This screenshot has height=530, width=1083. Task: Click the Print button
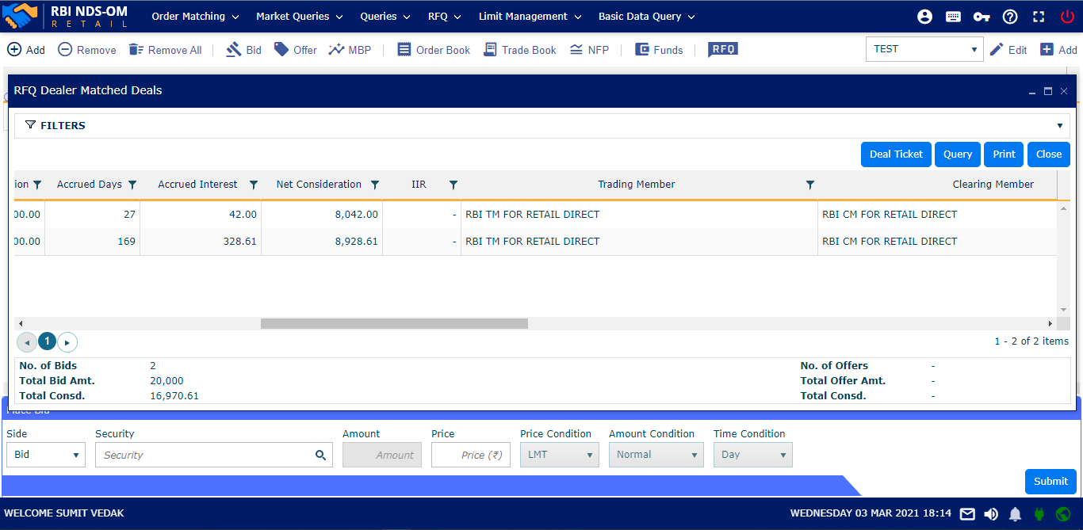pyautogui.click(x=1004, y=154)
